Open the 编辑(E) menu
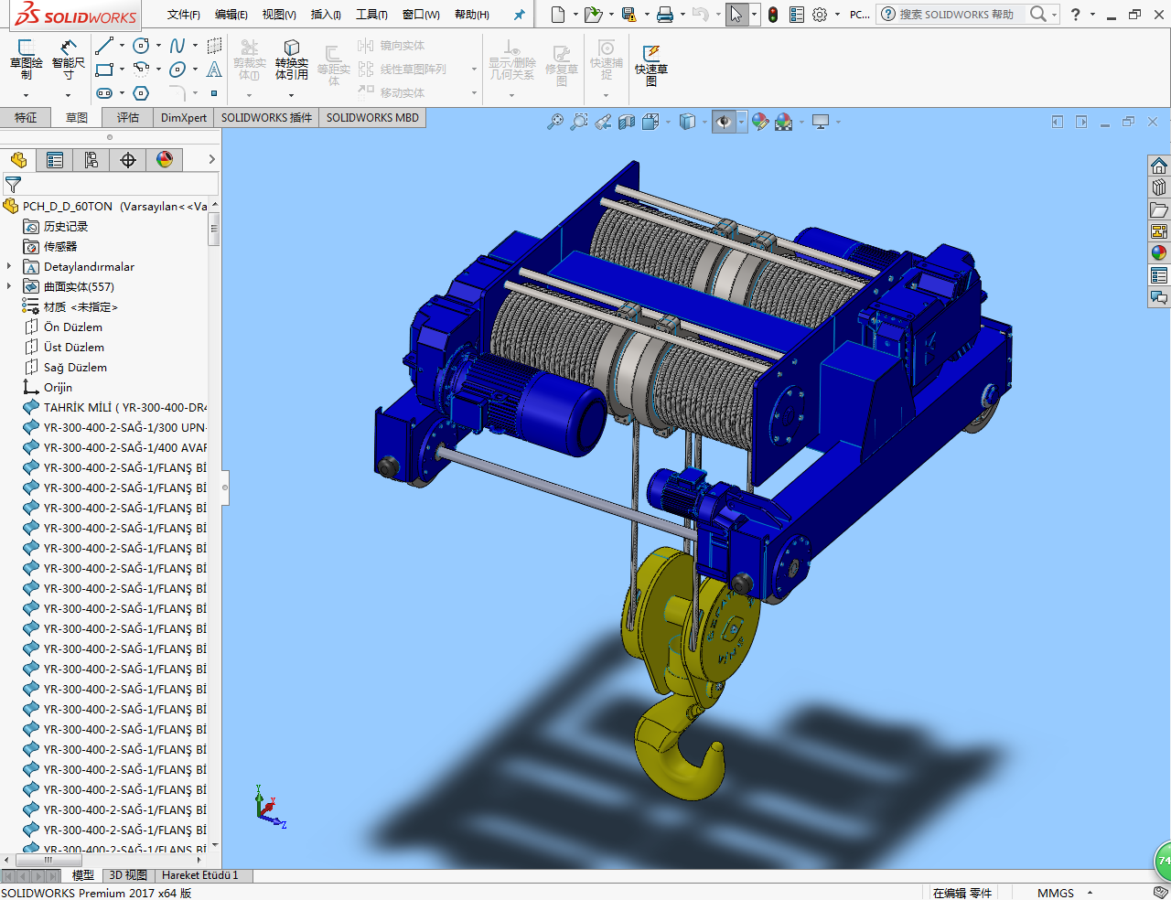 (231, 15)
